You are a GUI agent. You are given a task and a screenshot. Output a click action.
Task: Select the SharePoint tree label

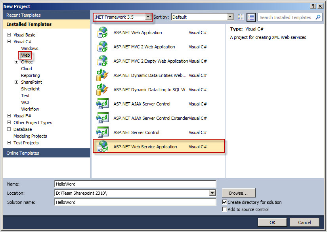(31, 82)
